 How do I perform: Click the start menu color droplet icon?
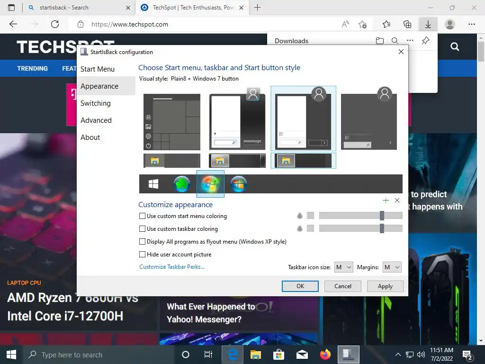tap(299, 216)
